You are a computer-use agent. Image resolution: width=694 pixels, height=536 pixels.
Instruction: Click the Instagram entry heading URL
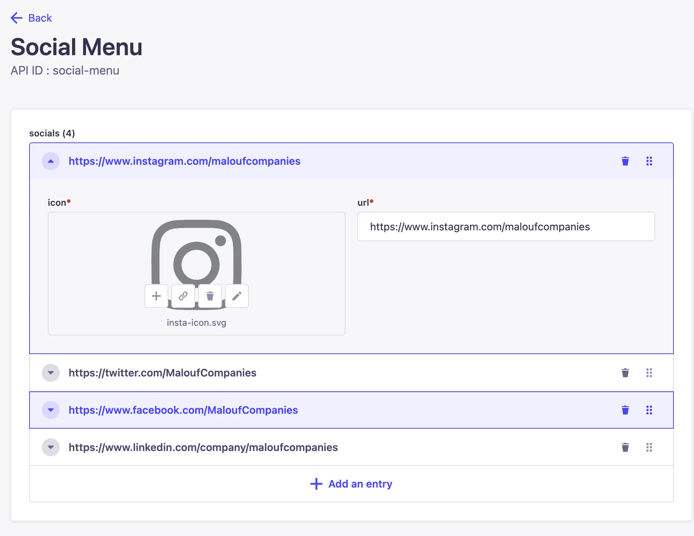click(x=184, y=161)
